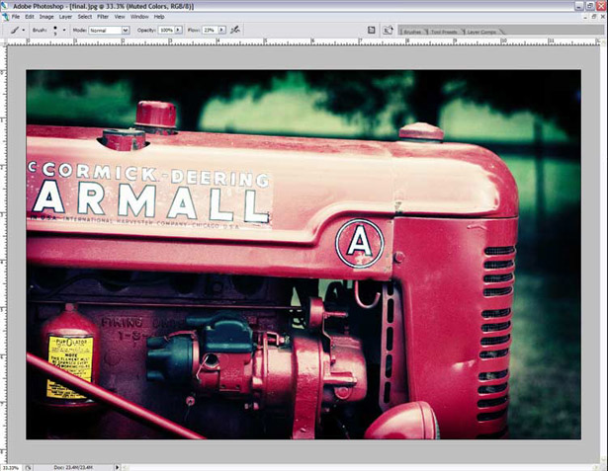Open the File menu
The width and height of the screenshot is (608, 471).
coord(16,17)
